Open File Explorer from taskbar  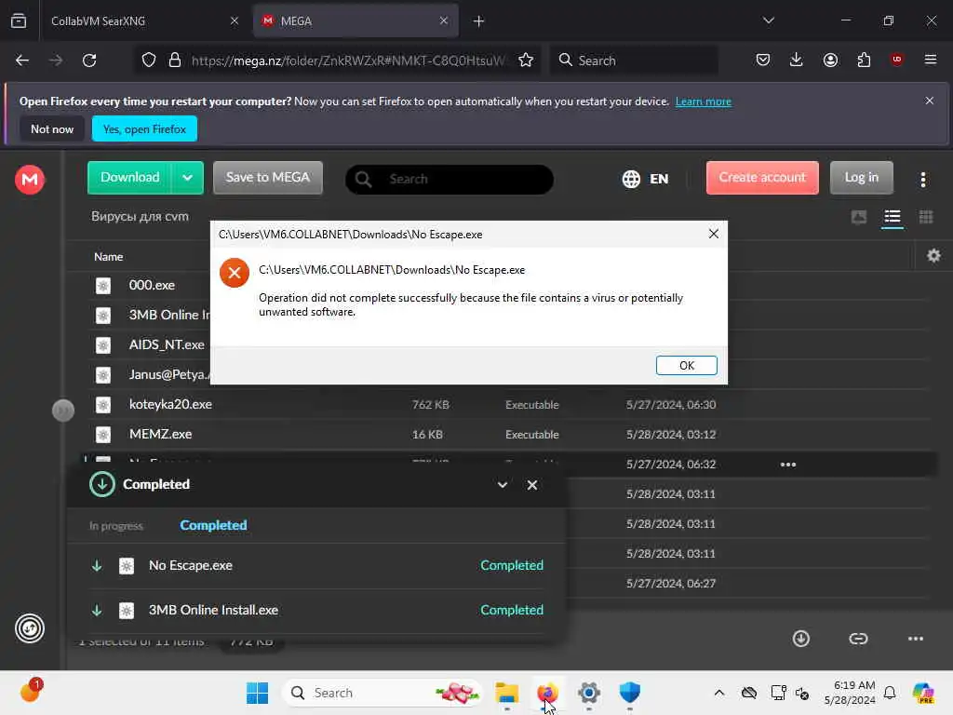[x=507, y=693]
